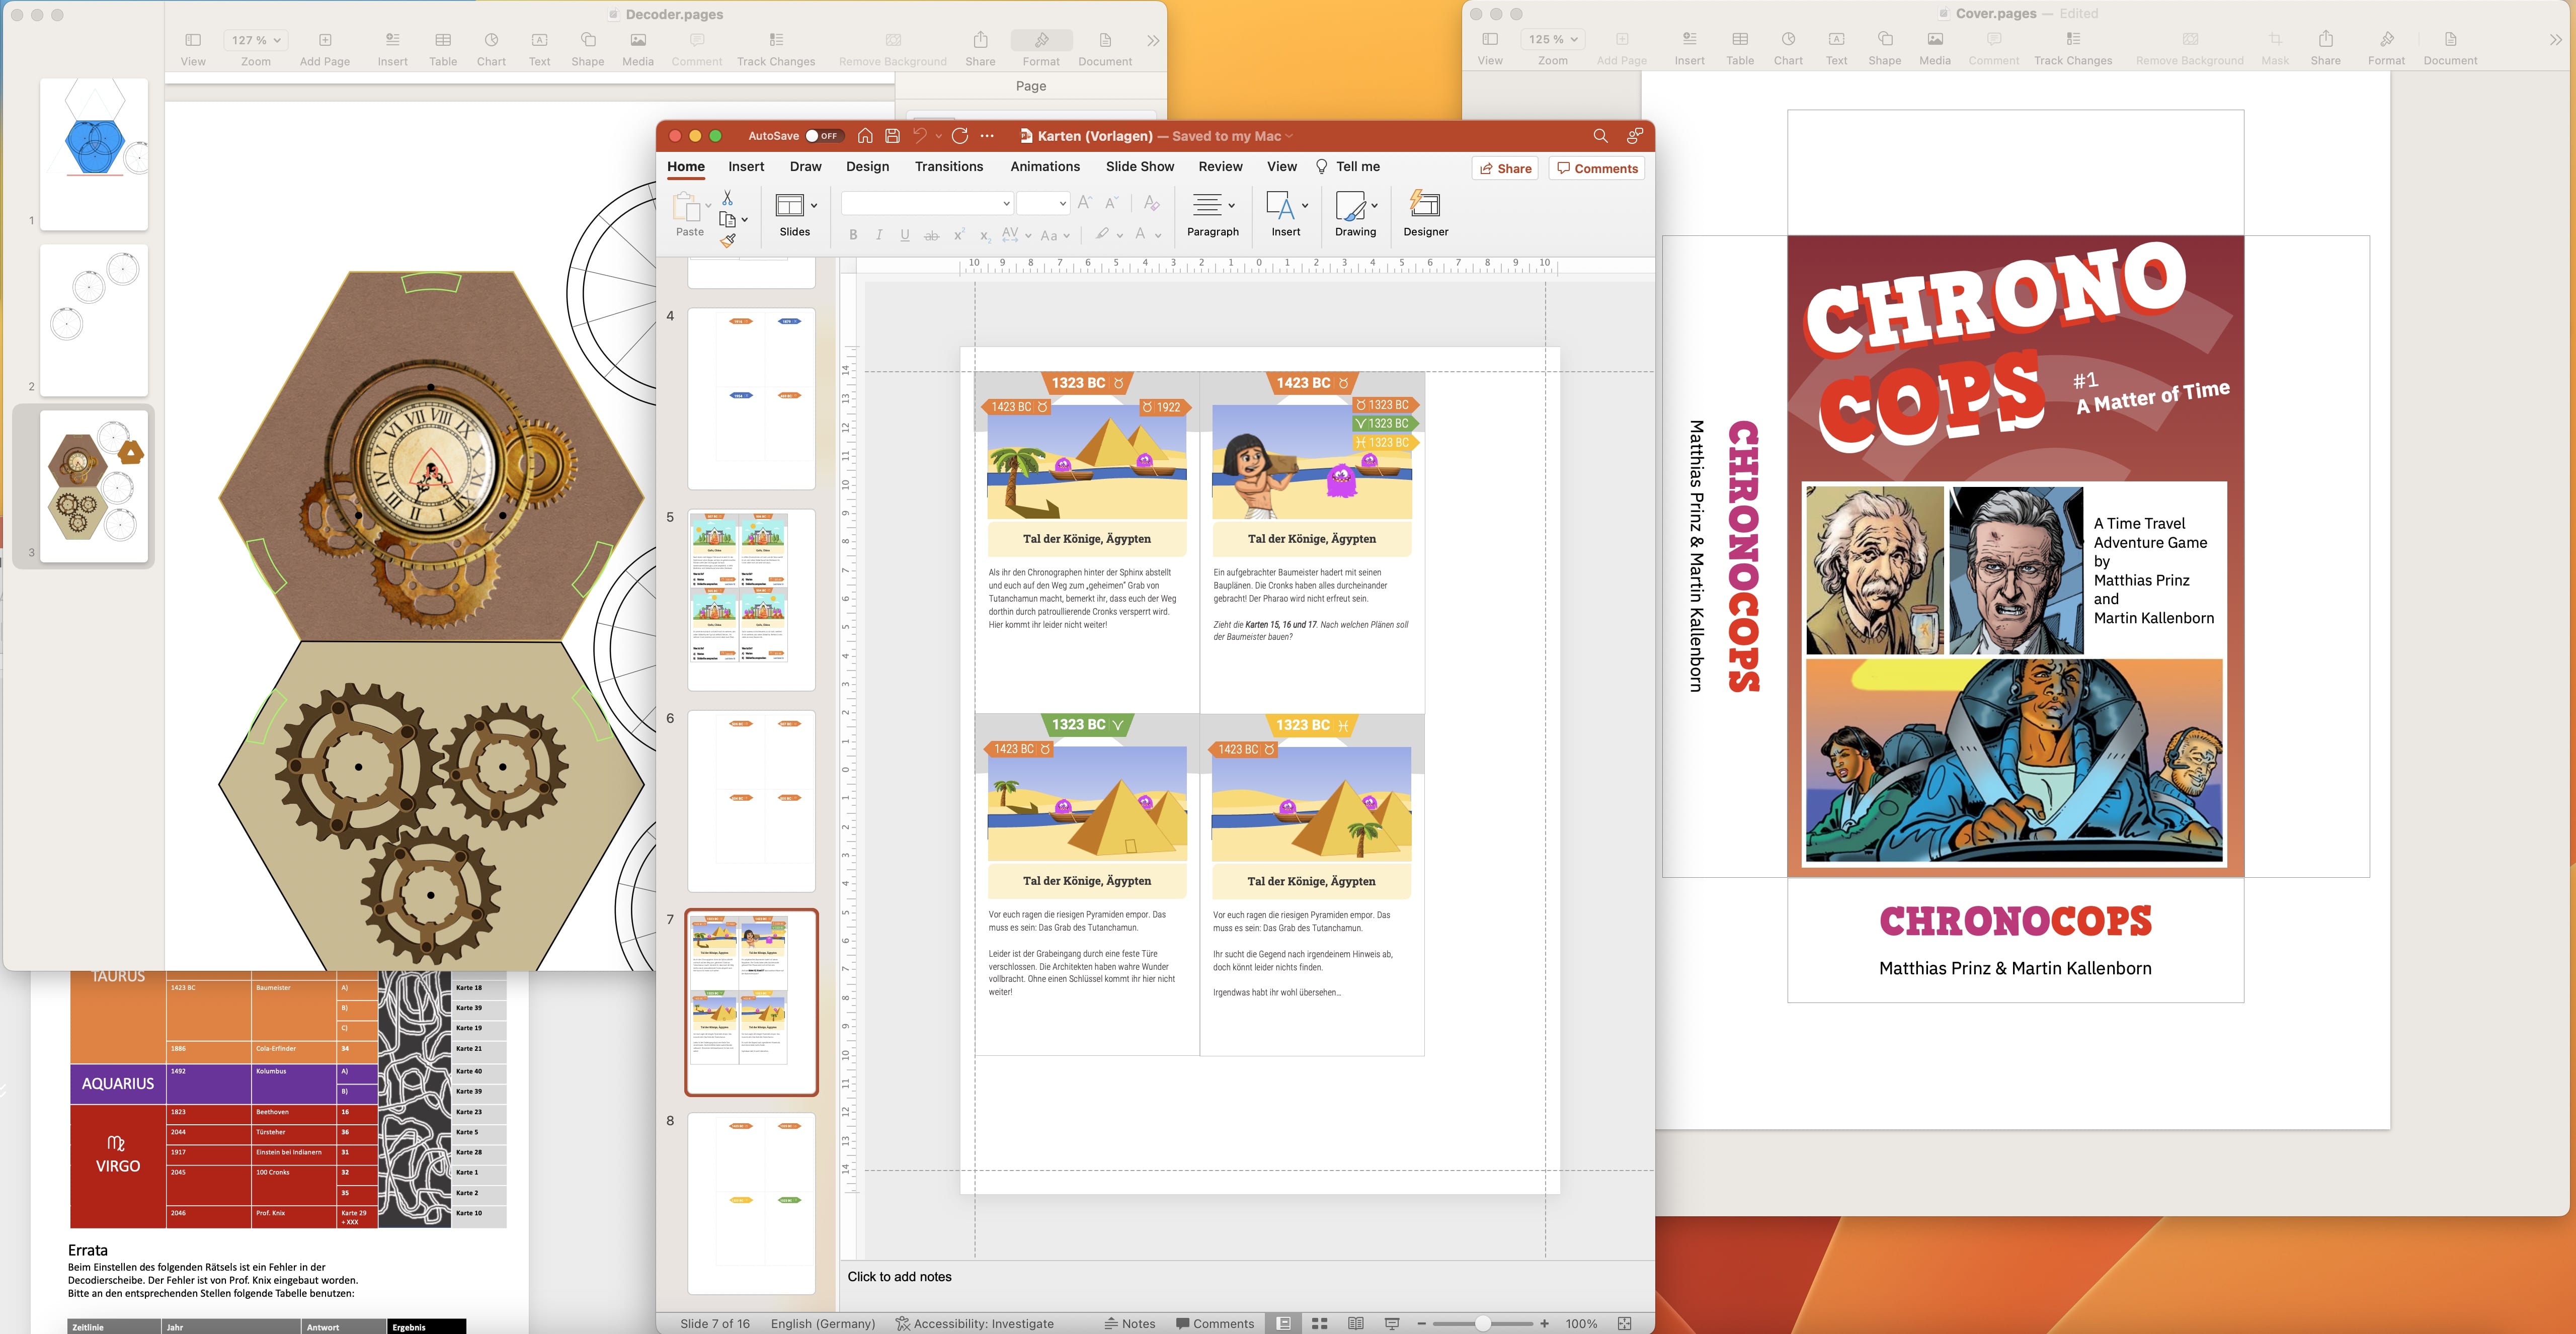The height and width of the screenshot is (1334, 2576).
Task: Click the Save floppy disk icon
Action: (x=892, y=136)
